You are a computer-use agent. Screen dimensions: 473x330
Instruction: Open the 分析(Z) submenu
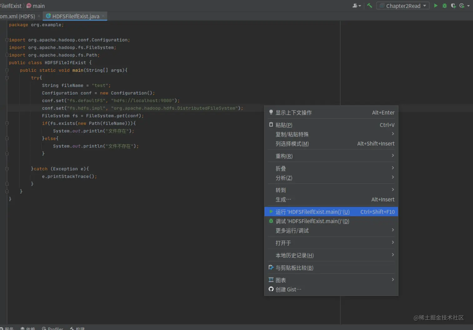(331, 178)
